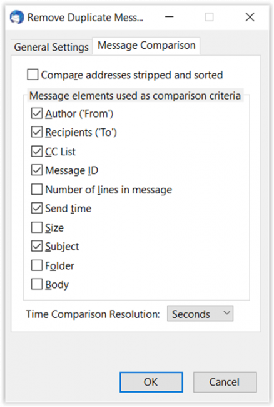Switch to the General Settings tab
The image size is (274, 407).
click(51, 47)
